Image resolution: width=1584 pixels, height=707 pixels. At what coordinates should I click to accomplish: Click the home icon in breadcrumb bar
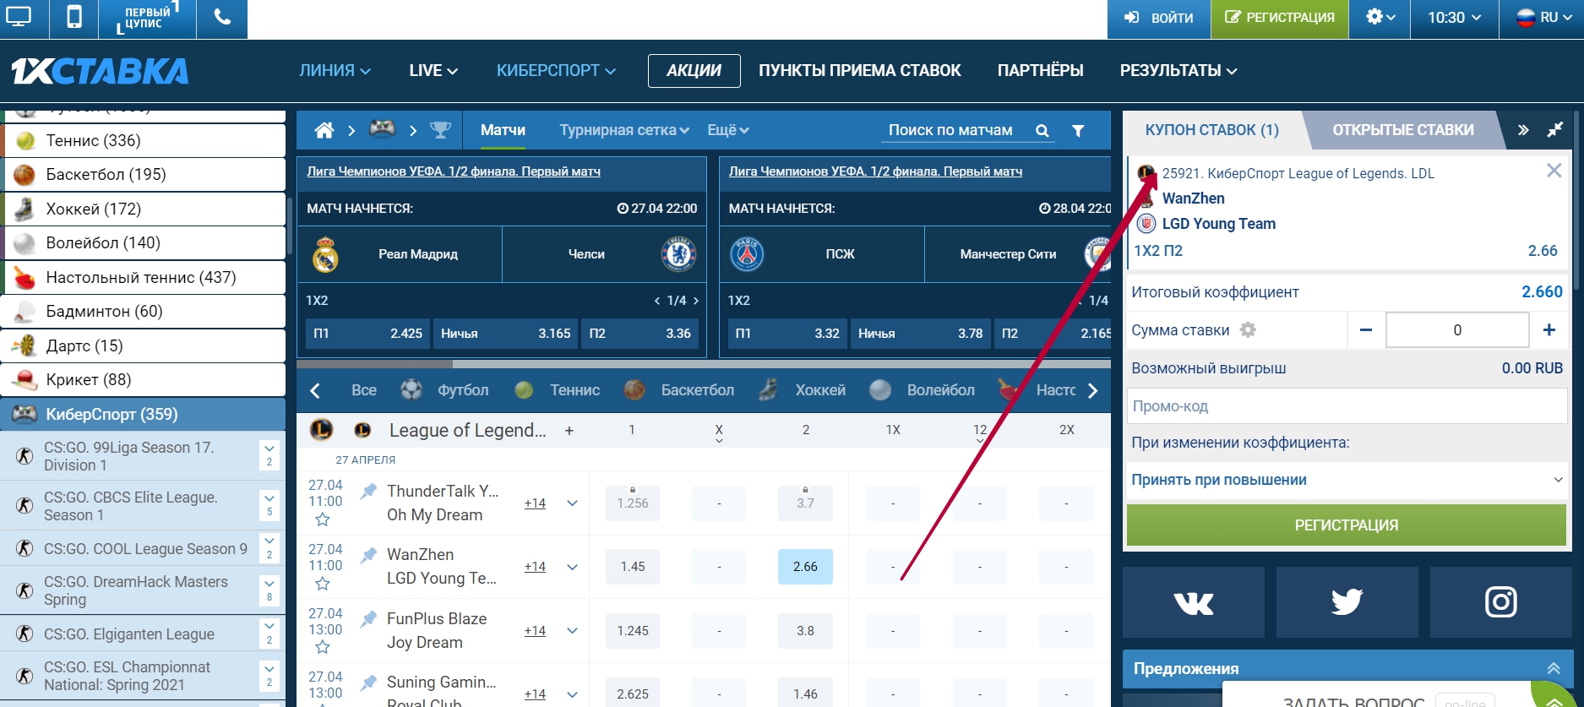(324, 130)
